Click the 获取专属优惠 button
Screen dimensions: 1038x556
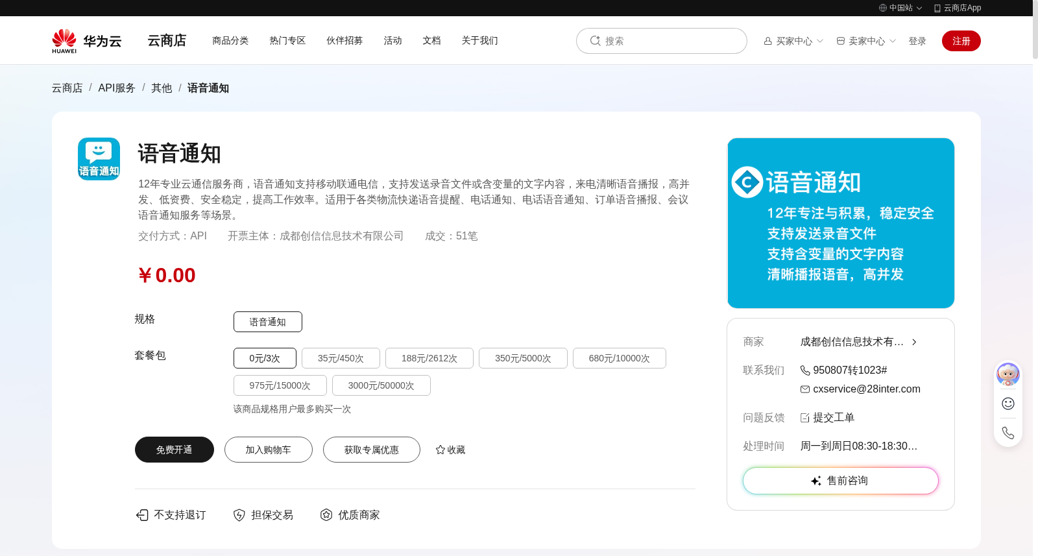coord(372,450)
